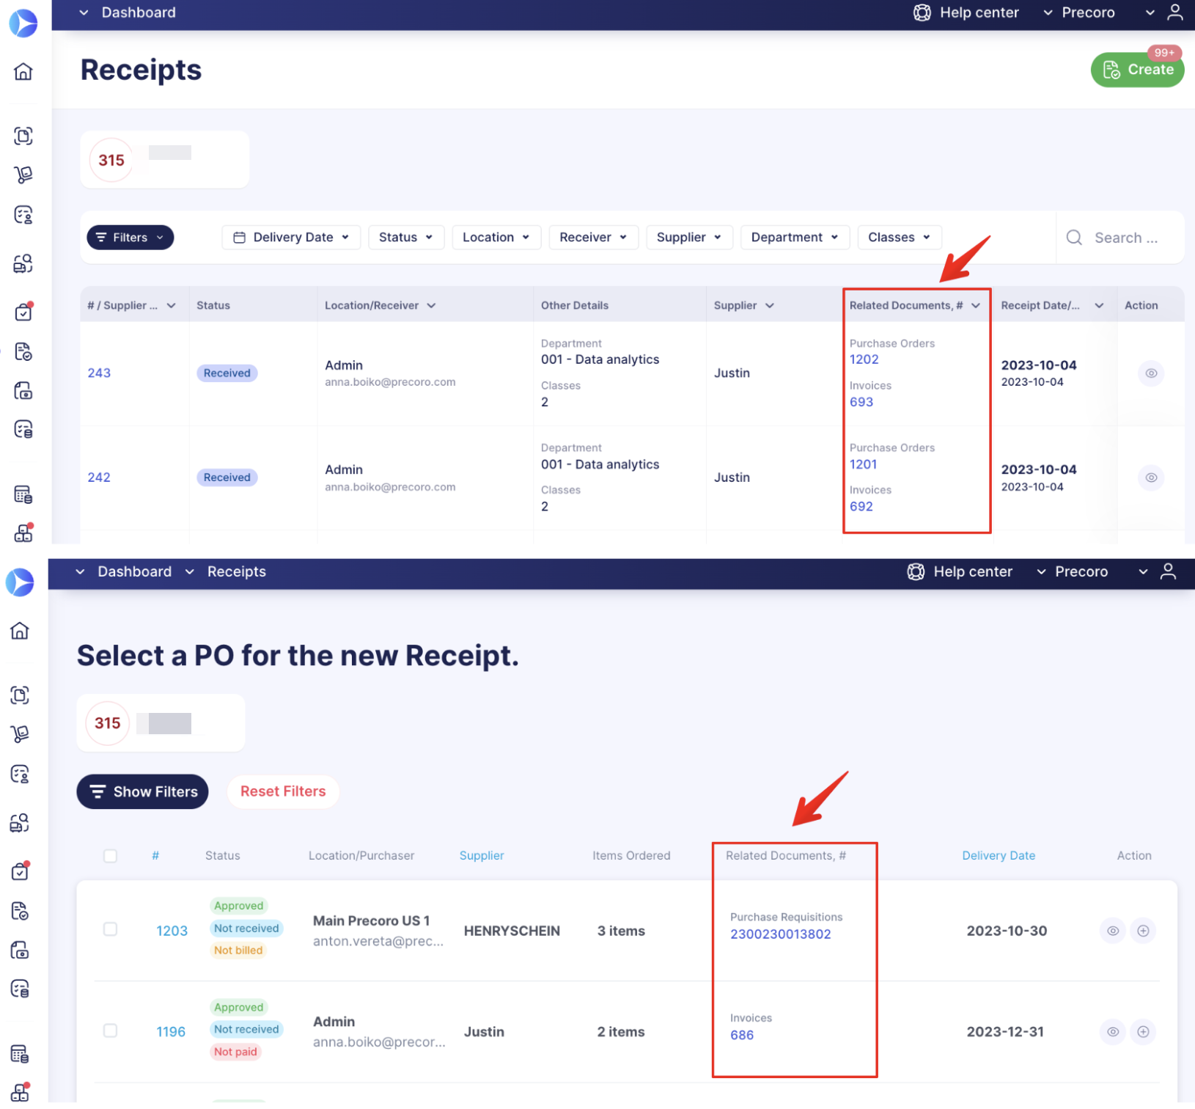Select the Dashboard breadcrumb in the Select a PO header

point(134,571)
